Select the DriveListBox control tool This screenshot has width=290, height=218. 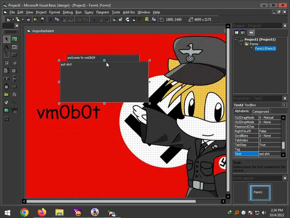[x=14, y=87]
